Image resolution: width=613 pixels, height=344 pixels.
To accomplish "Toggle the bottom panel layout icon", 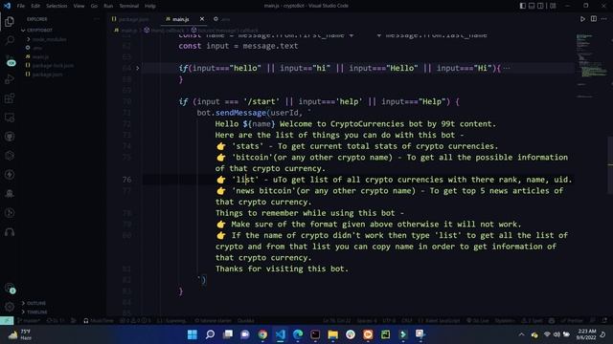I will pos(532,6).
